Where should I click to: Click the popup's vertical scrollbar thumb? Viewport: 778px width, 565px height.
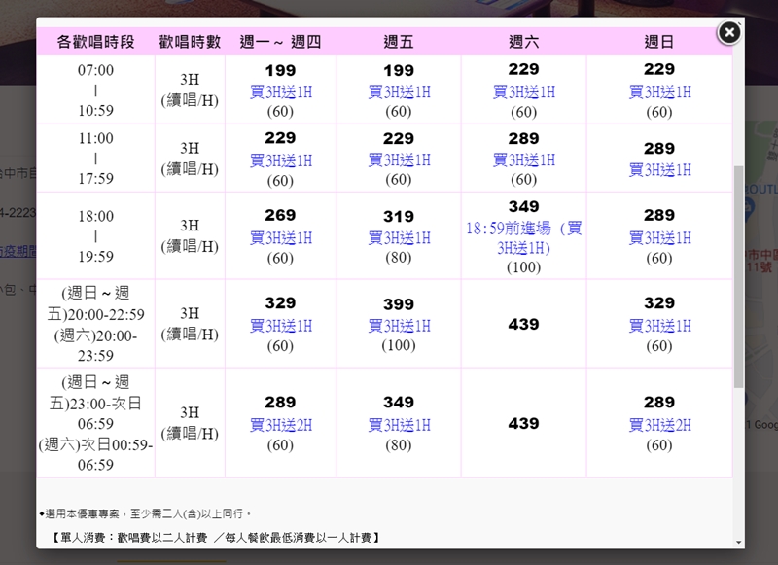pos(739,272)
